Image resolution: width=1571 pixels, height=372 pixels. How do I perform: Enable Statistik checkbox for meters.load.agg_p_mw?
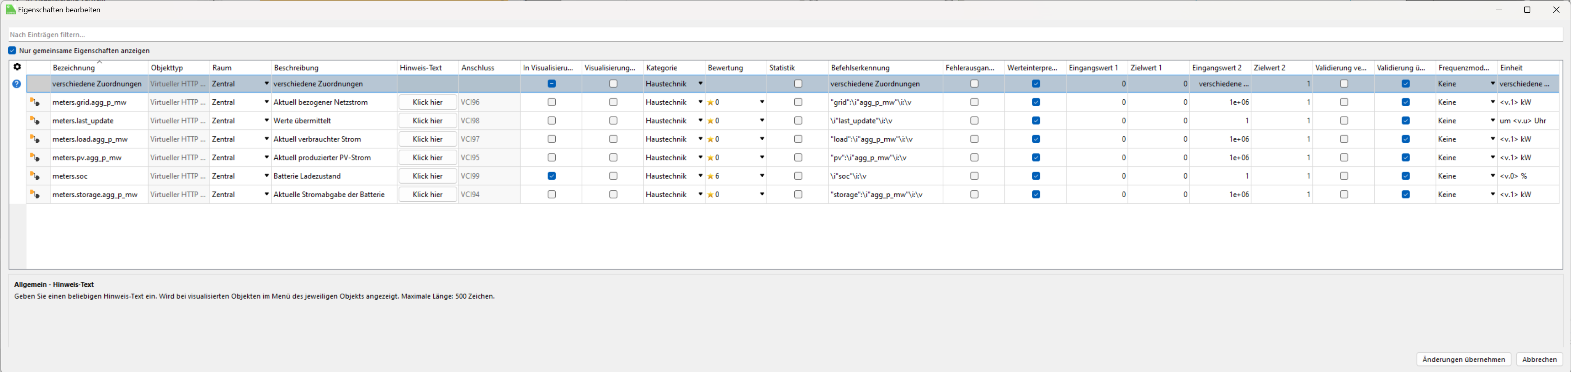pyautogui.click(x=798, y=139)
